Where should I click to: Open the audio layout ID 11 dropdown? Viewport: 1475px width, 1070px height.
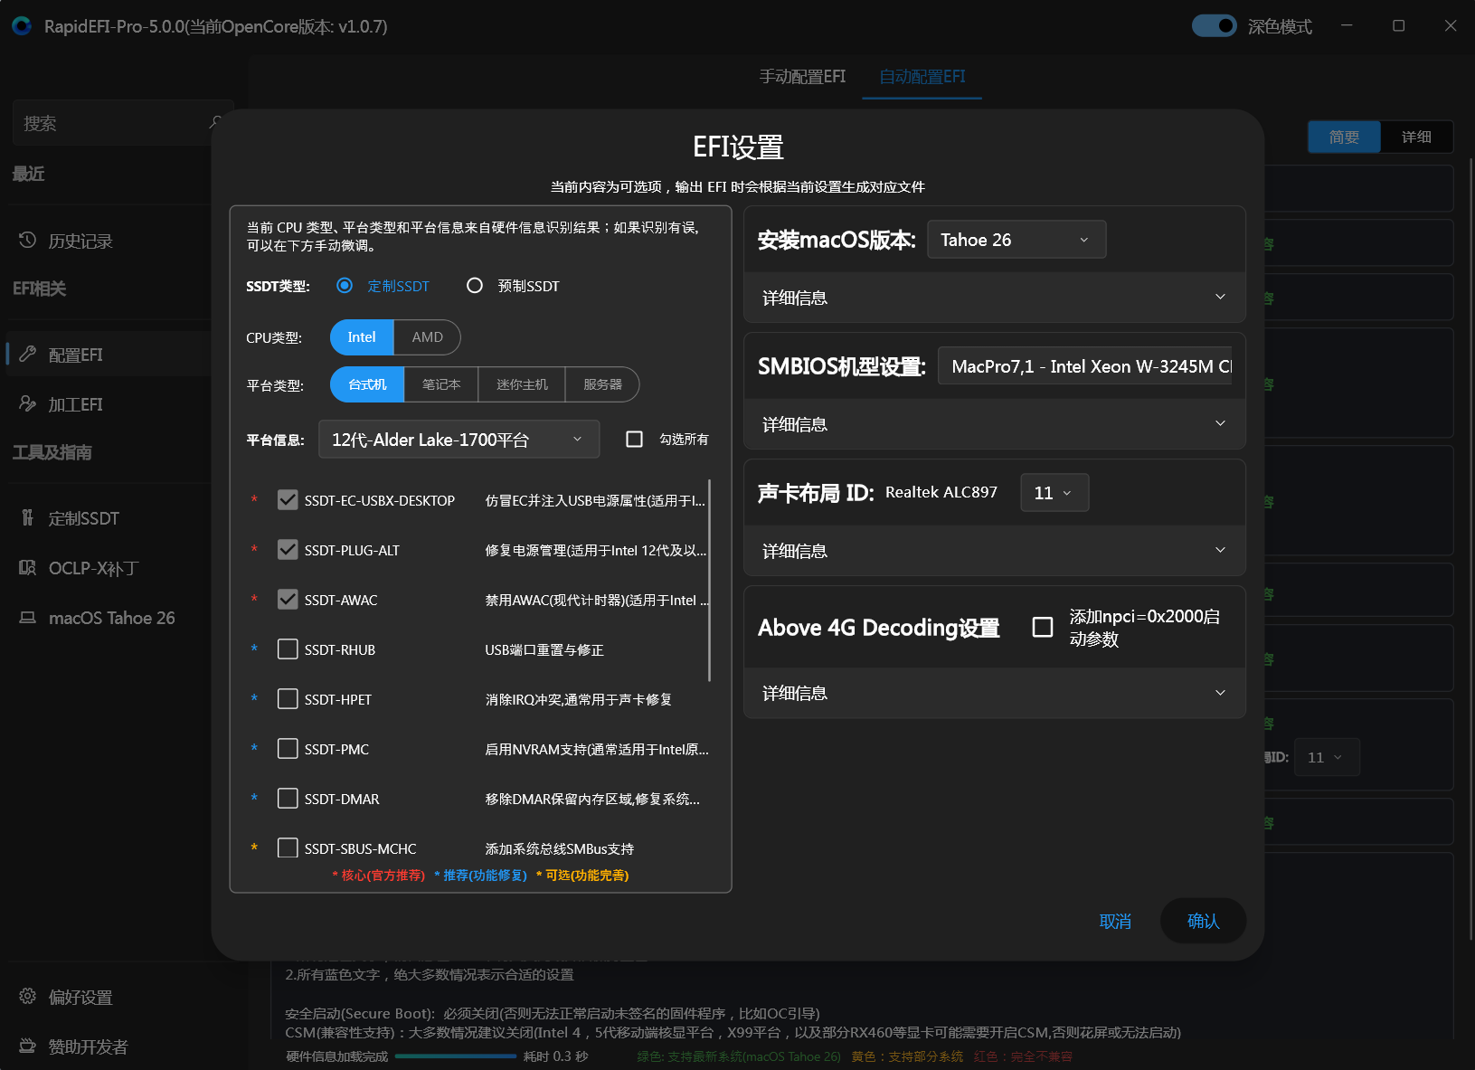(x=1054, y=493)
